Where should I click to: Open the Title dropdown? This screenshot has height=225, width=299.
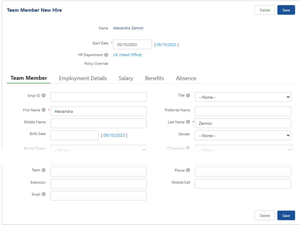[243, 97]
